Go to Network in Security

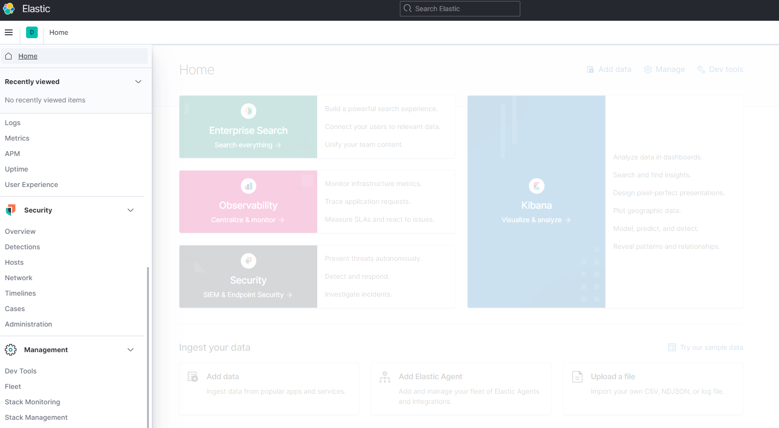(18, 278)
